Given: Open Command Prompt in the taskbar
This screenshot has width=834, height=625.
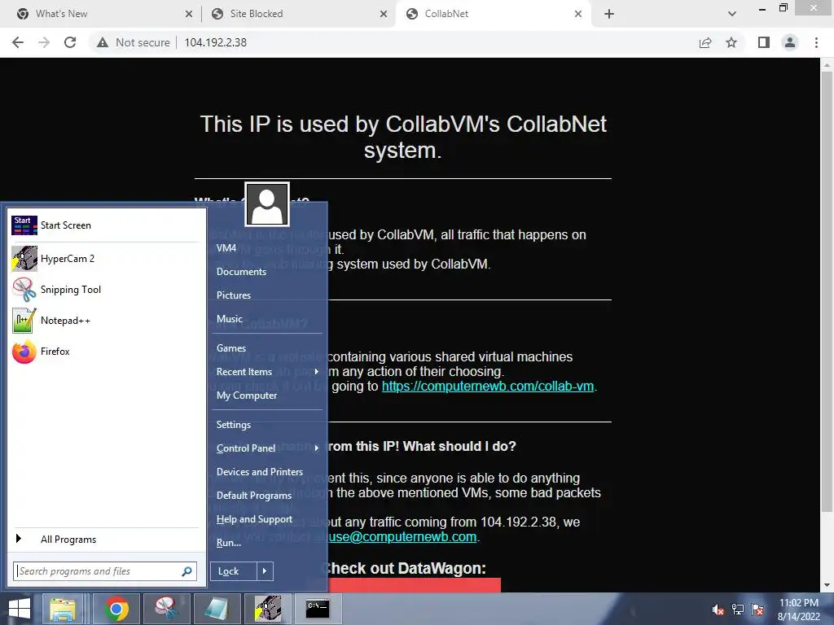Looking at the screenshot, I should pos(318,609).
